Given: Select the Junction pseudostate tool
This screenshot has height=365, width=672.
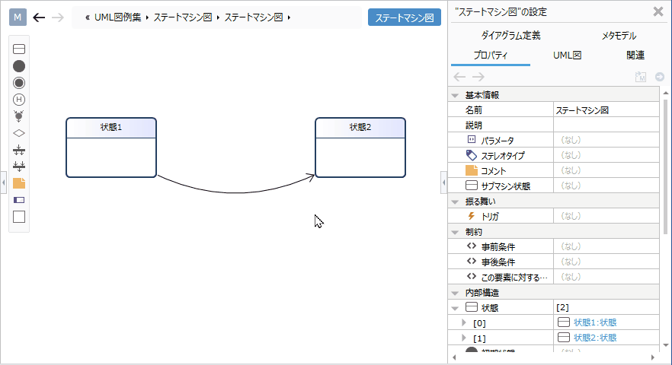Looking at the screenshot, I should tap(19, 116).
